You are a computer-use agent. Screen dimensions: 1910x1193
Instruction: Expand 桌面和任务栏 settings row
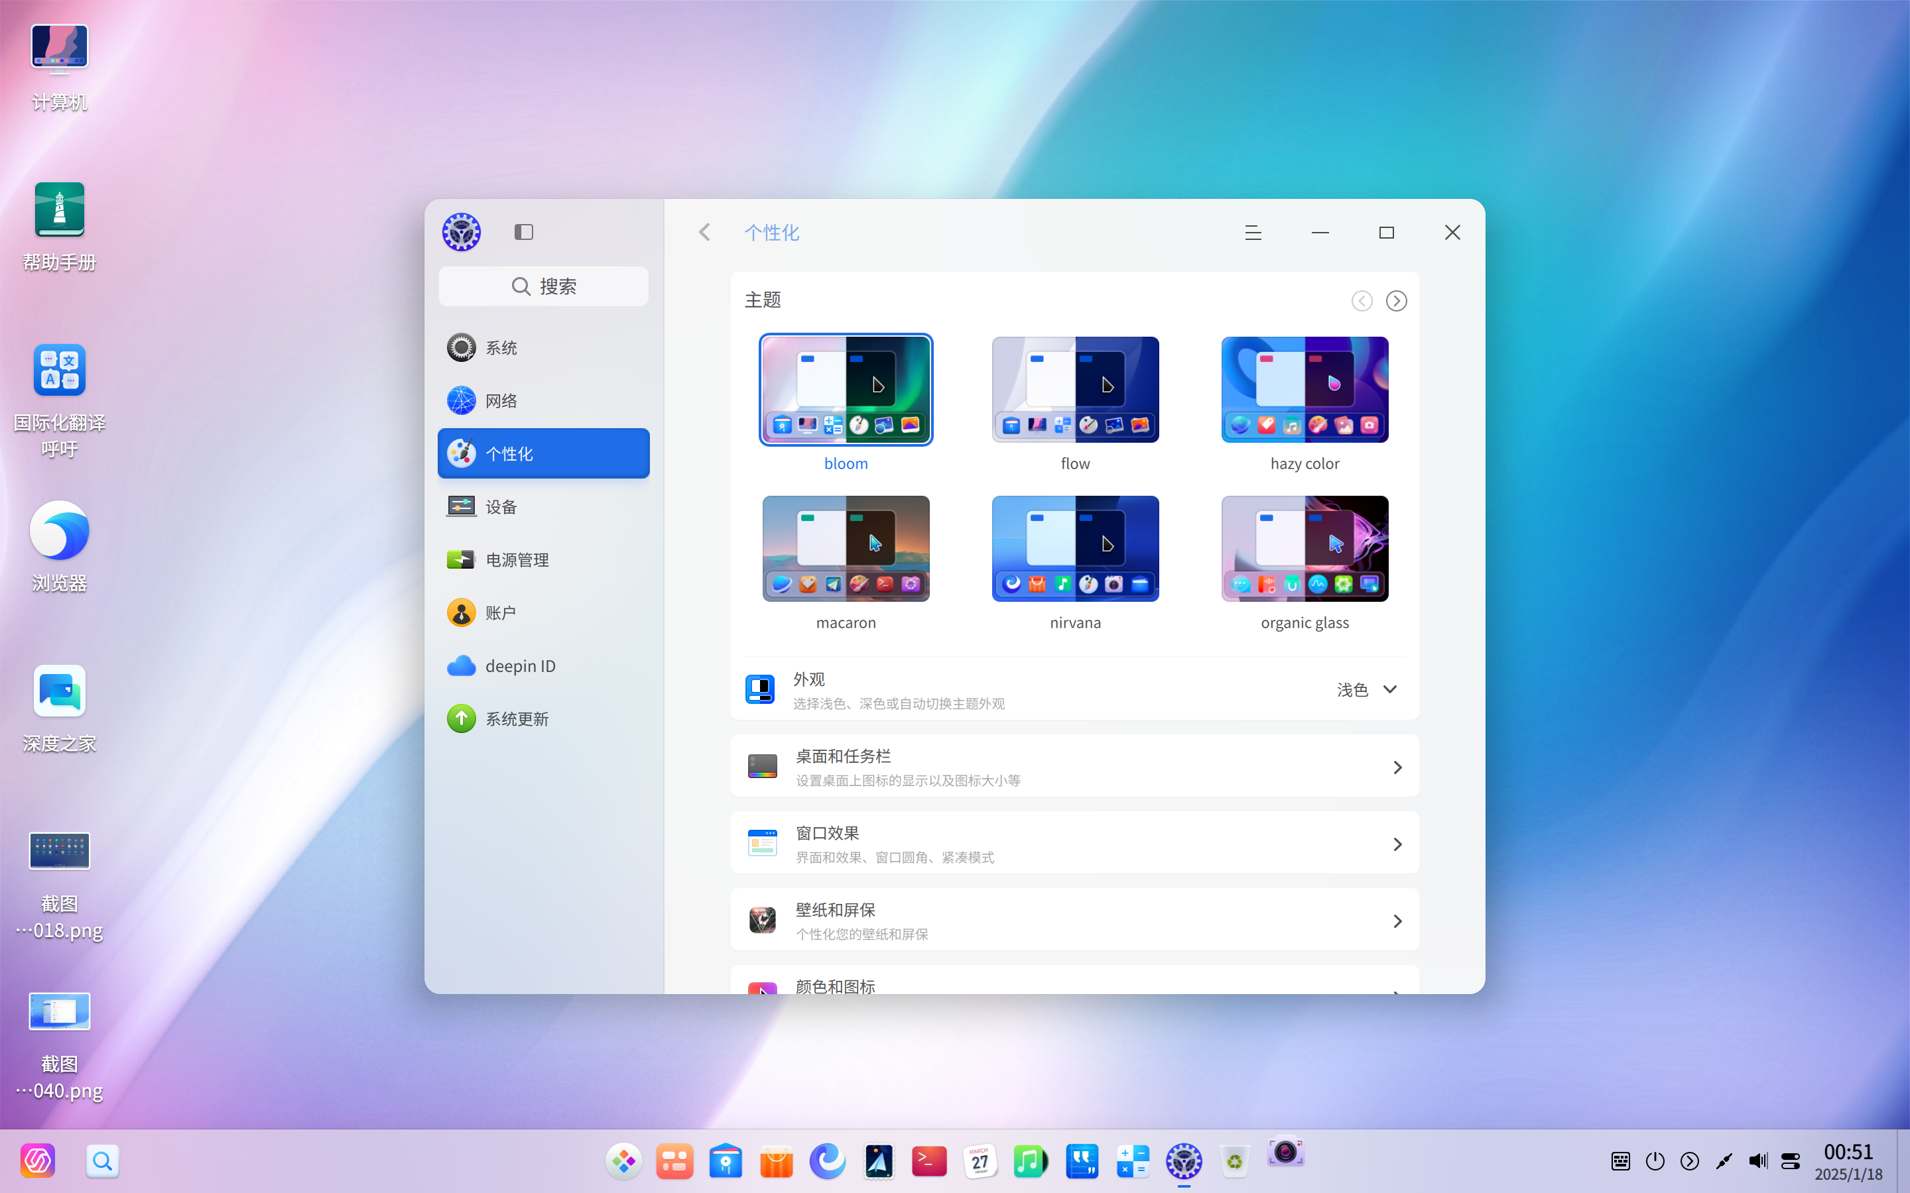coord(1074,766)
